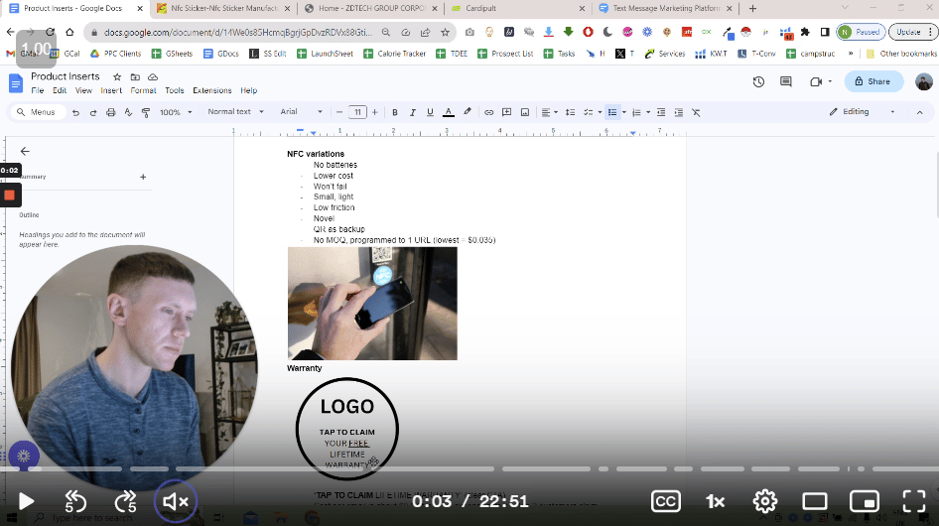Toggle closed captions CC
The image size is (939, 526).
coord(665,501)
